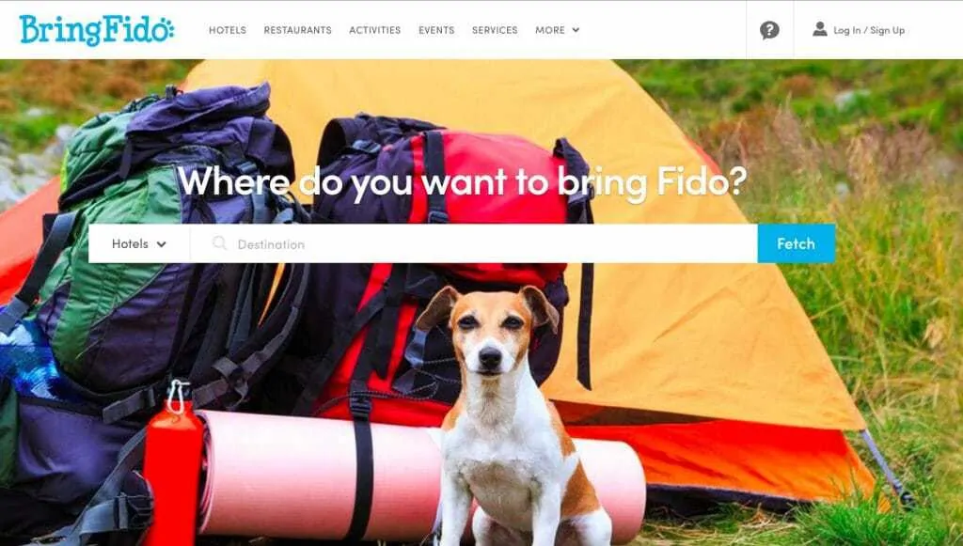Click the paw print in BringFido logo
Image resolution: width=963 pixels, height=546 pixels.
tap(165, 29)
